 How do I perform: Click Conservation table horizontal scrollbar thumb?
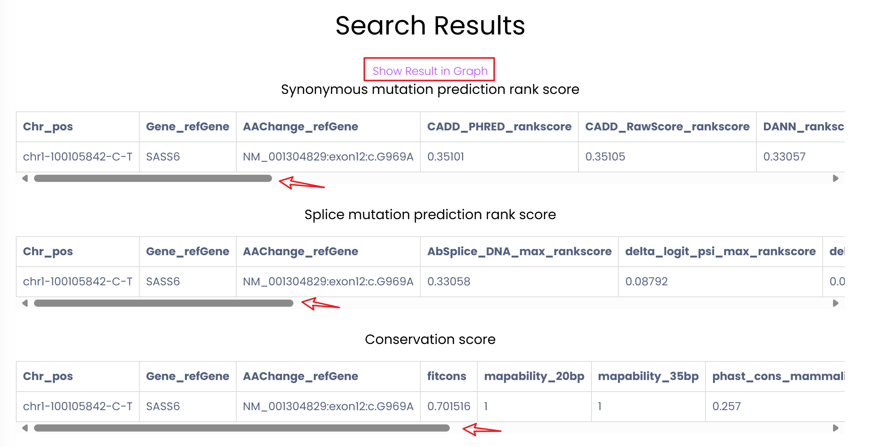(x=241, y=428)
